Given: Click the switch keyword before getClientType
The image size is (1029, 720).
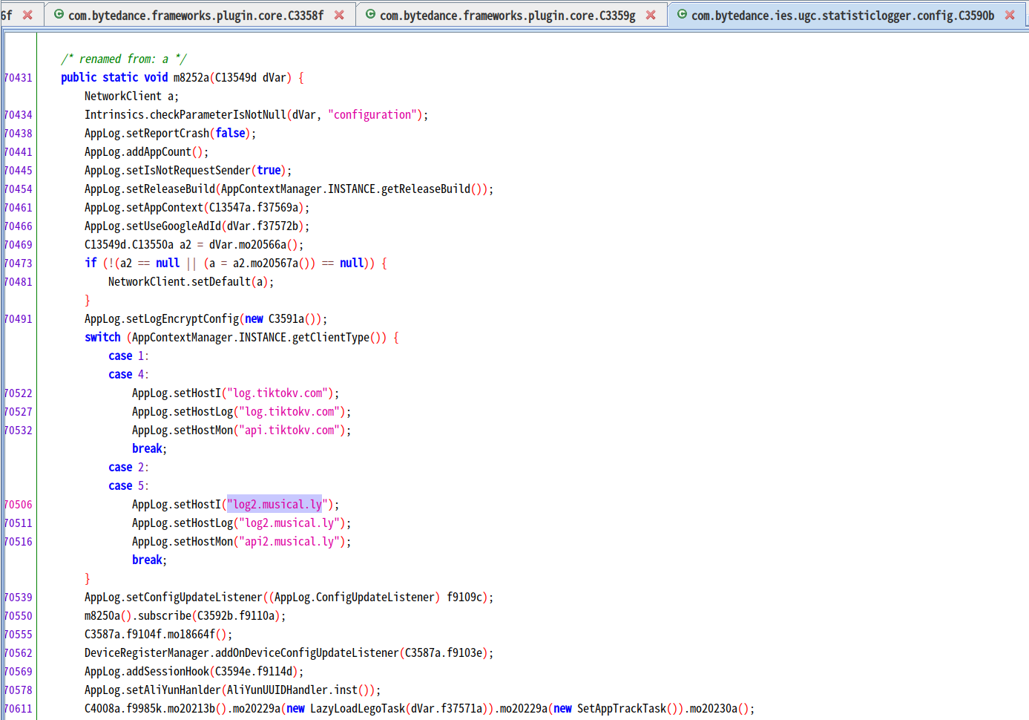Looking at the screenshot, I should (x=102, y=338).
